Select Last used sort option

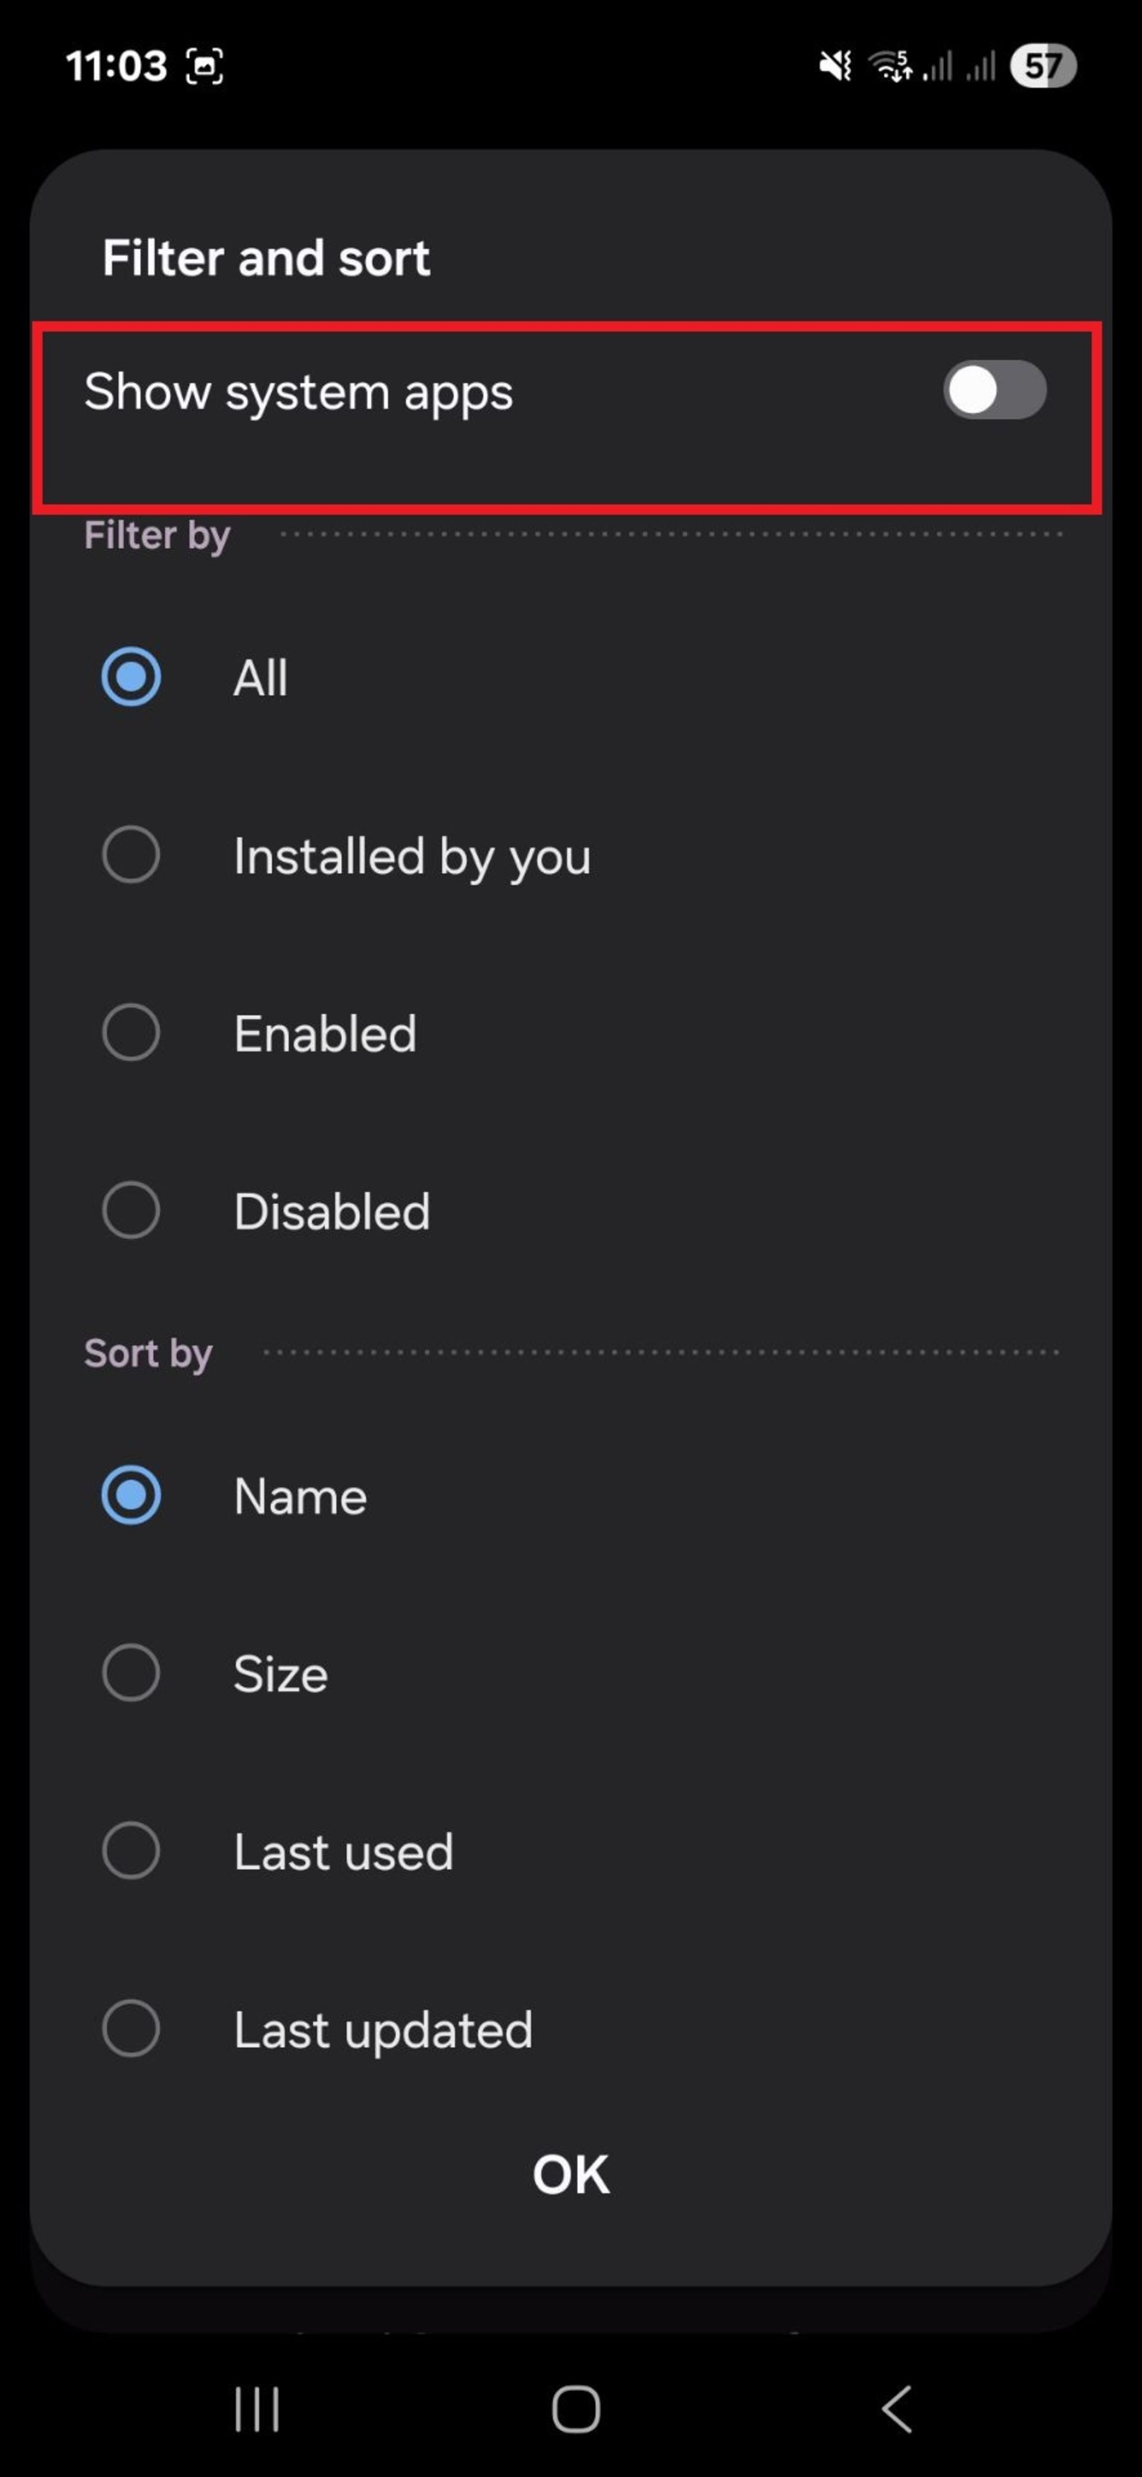click(x=131, y=1851)
